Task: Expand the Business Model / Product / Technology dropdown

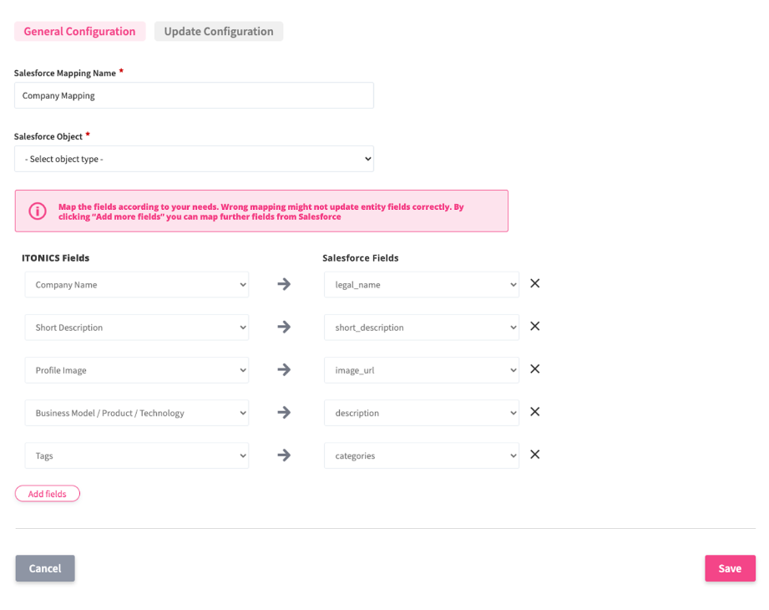Action: pos(137,413)
